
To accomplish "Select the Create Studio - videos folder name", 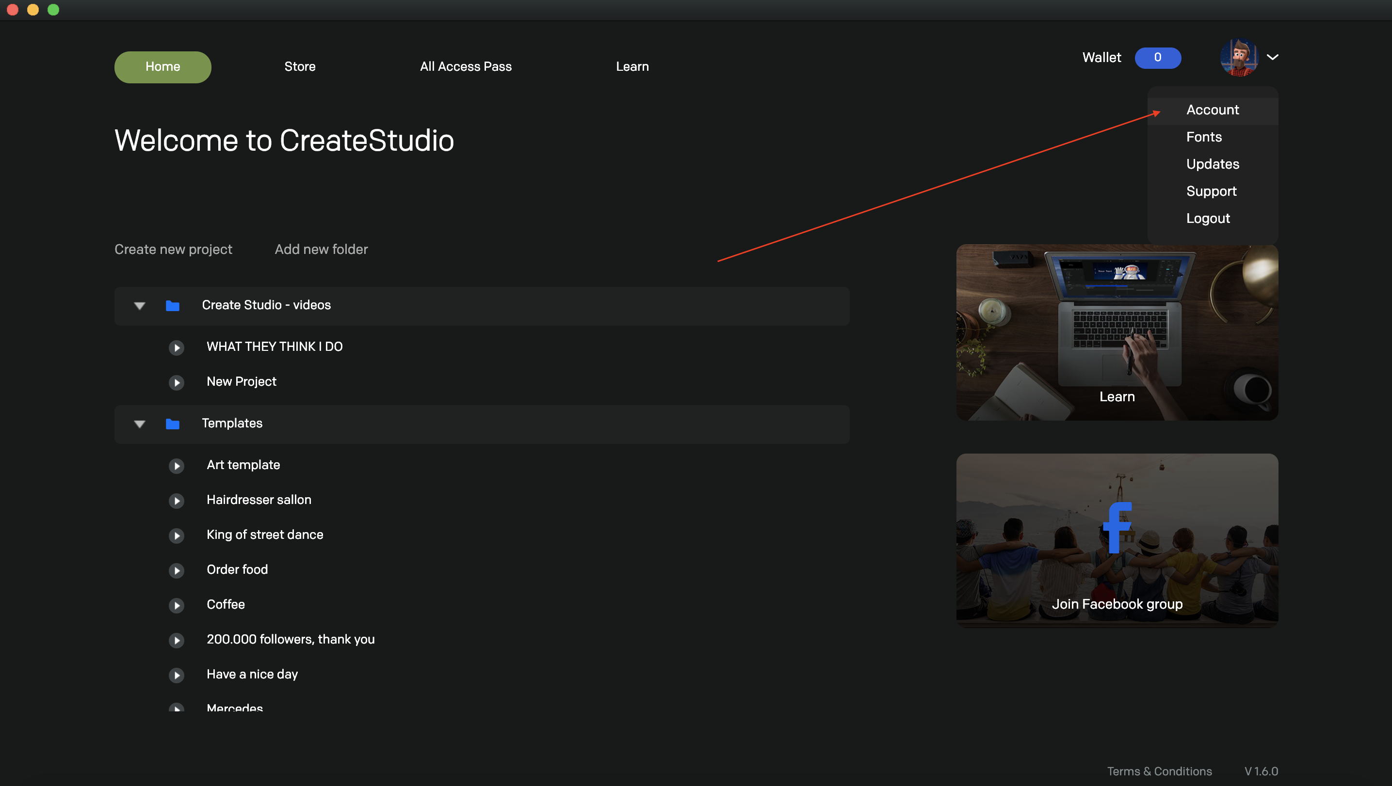I will [266, 305].
